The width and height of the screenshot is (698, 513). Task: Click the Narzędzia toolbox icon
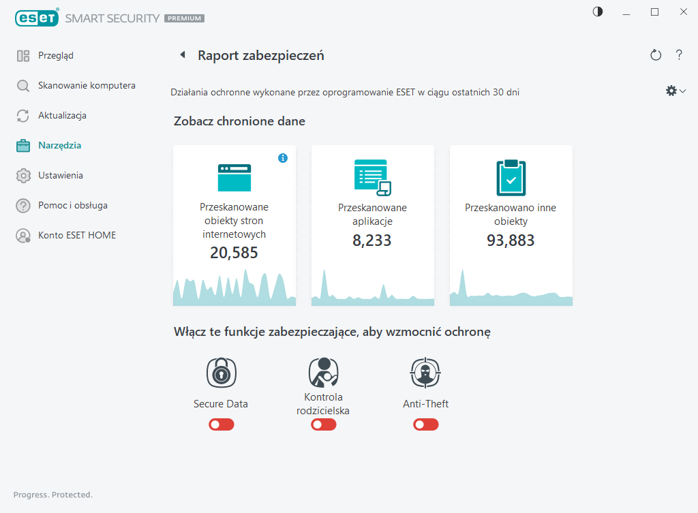tap(22, 145)
